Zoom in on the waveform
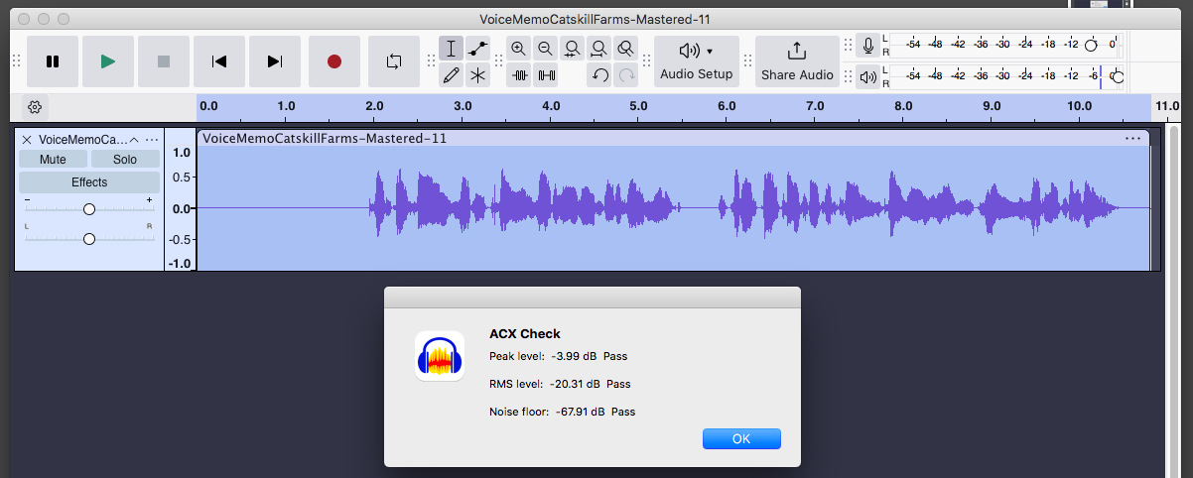The image size is (1193, 478). (x=518, y=49)
